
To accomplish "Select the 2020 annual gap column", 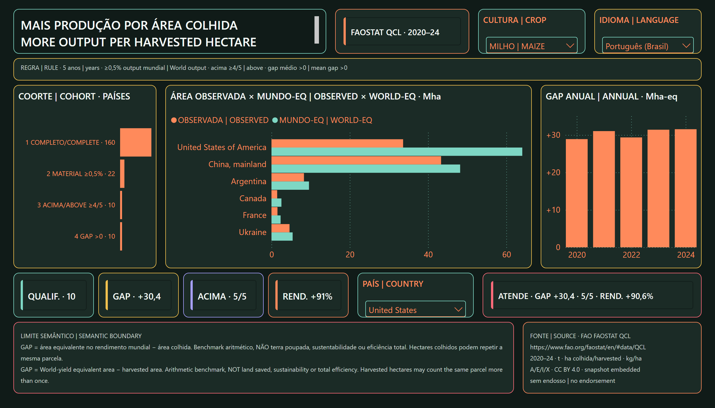I will [x=577, y=193].
